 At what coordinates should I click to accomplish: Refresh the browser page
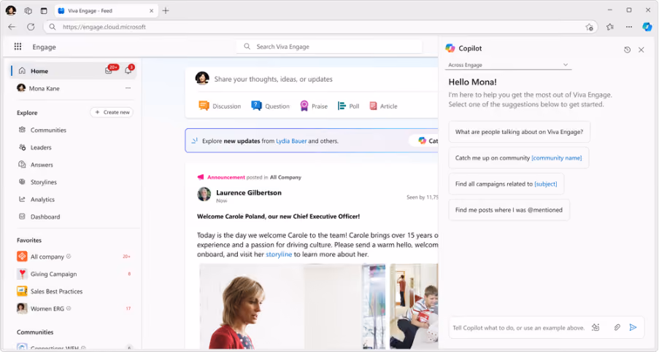point(31,27)
